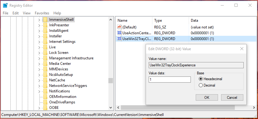
Task: Click the OEMInformation folder icon
Action: pos(45,97)
